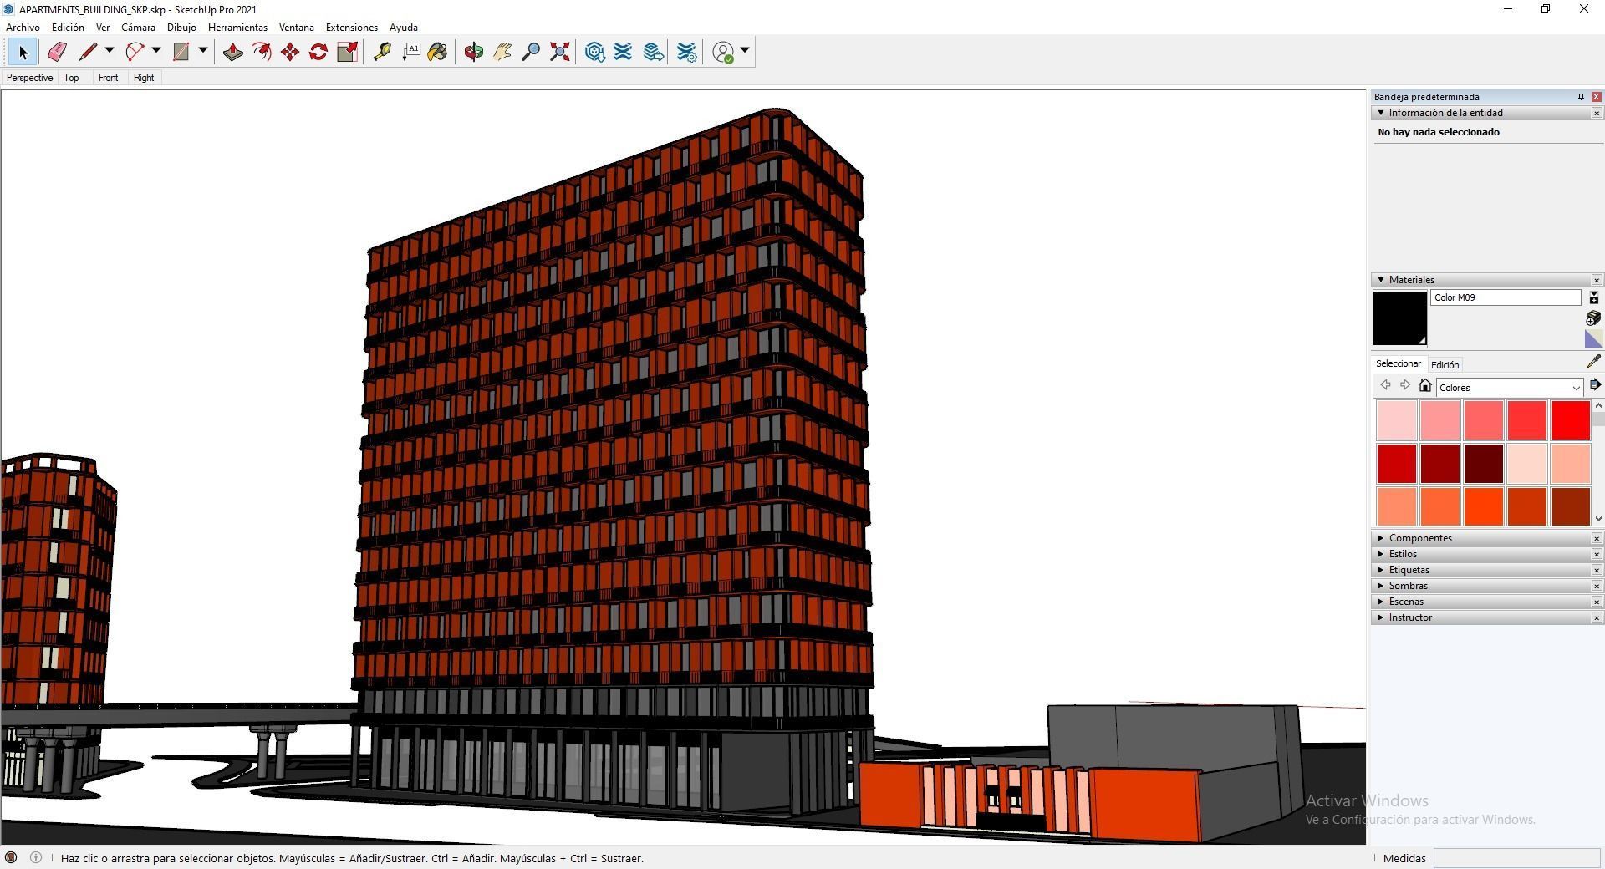Screen dimensions: 1605x869
Task: Expand the Estilos panel
Action: (1381, 554)
